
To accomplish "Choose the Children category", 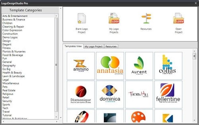I will [7, 23].
